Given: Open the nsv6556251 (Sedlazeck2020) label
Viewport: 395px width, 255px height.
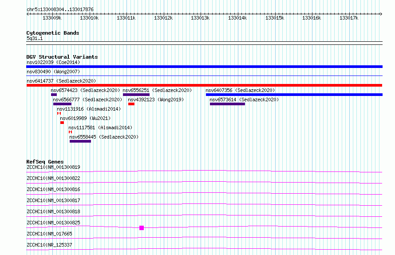Looking at the screenshot, I should coord(157,90).
